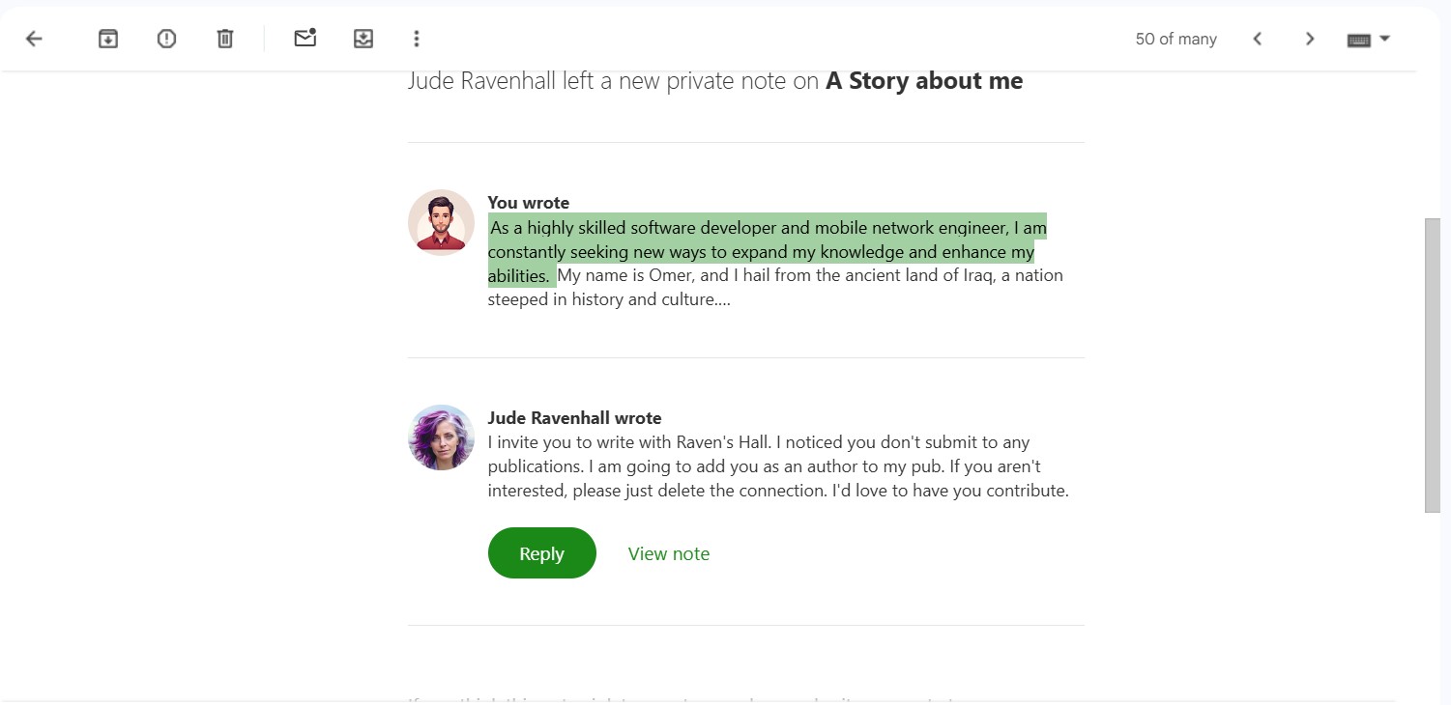Click your own profile avatar
The width and height of the screenshot is (1451, 705).
pyautogui.click(x=441, y=222)
